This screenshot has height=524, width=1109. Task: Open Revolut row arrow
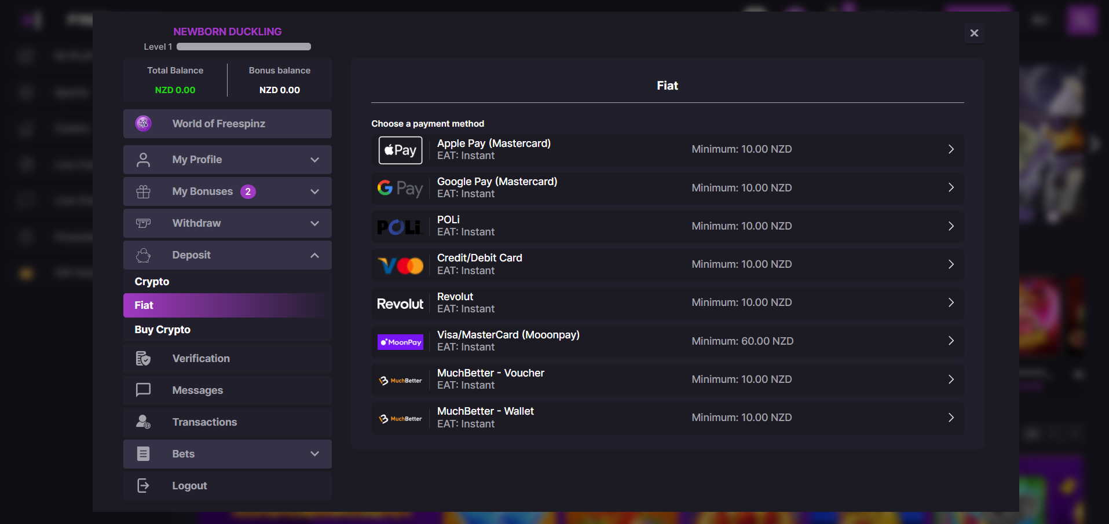pos(951,302)
